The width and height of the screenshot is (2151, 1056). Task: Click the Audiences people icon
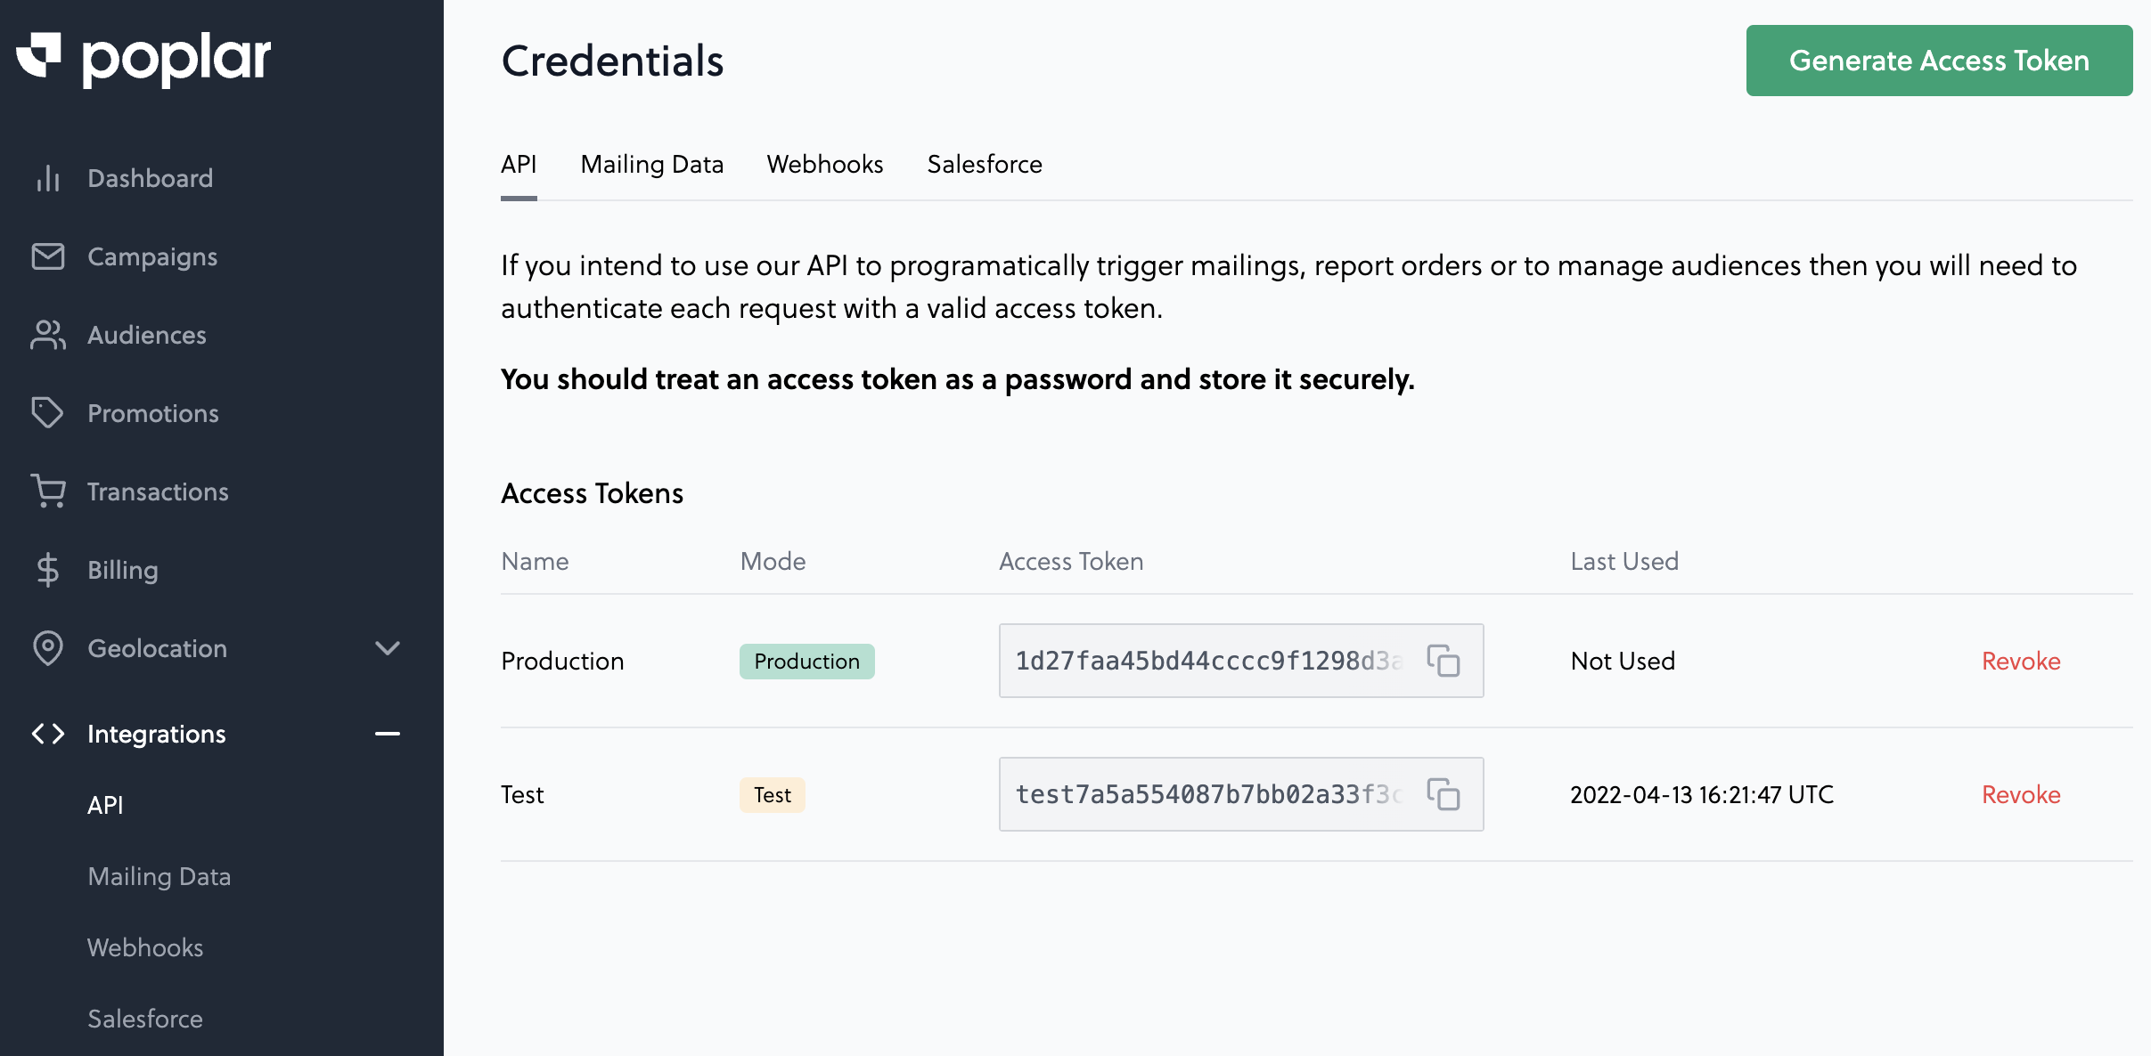coord(47,335)
